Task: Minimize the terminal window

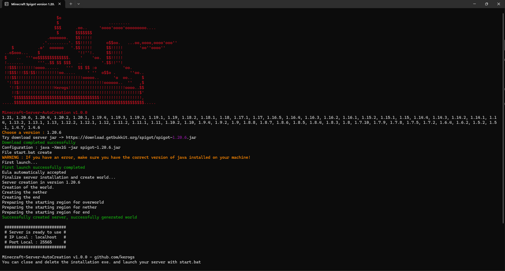Action: [475, 4]
